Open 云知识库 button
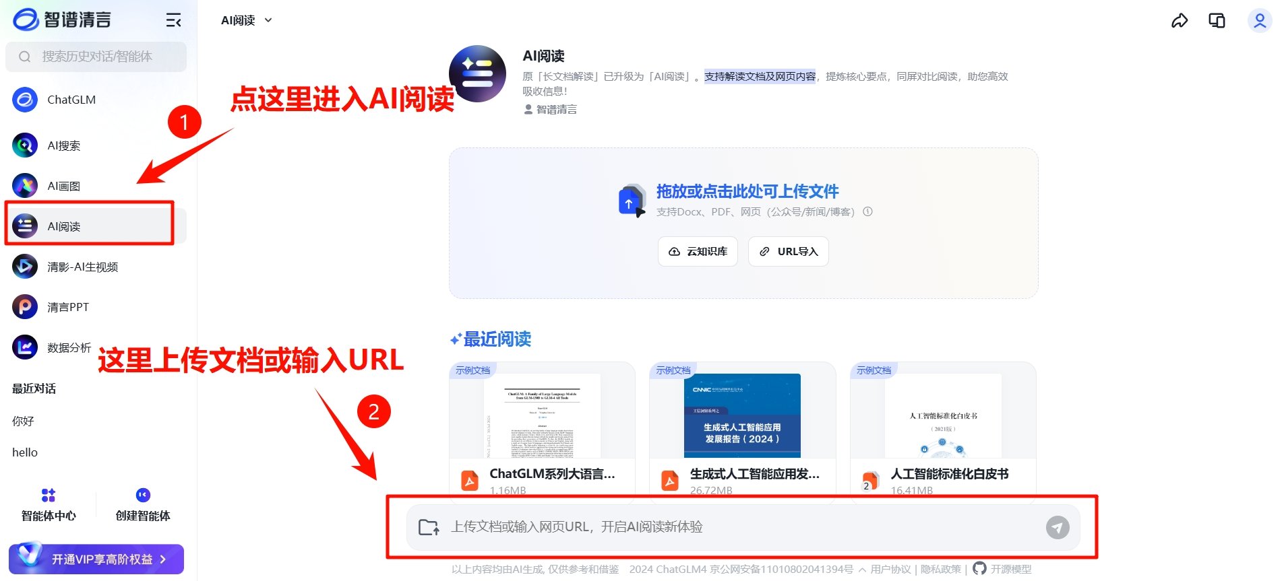 (x=698, y=251)
